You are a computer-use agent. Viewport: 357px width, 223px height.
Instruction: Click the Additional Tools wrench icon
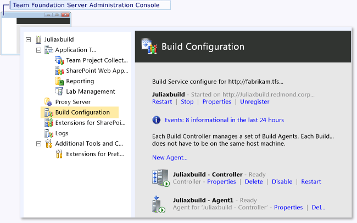[x=48, y=144]
